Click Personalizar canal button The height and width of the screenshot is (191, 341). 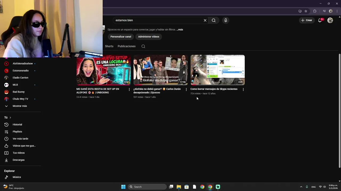coord(121,37)
